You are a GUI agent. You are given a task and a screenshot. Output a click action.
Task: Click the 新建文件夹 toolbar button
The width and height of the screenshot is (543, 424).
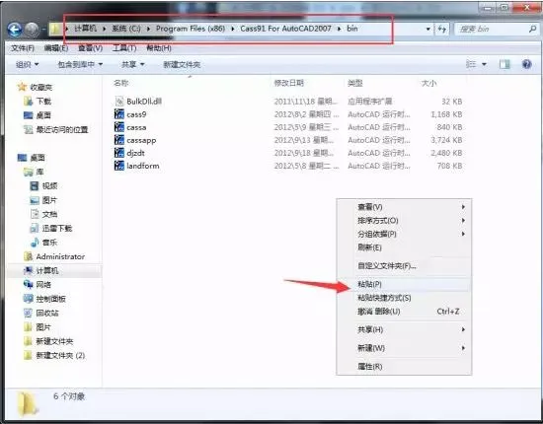[x=182, y=64]
